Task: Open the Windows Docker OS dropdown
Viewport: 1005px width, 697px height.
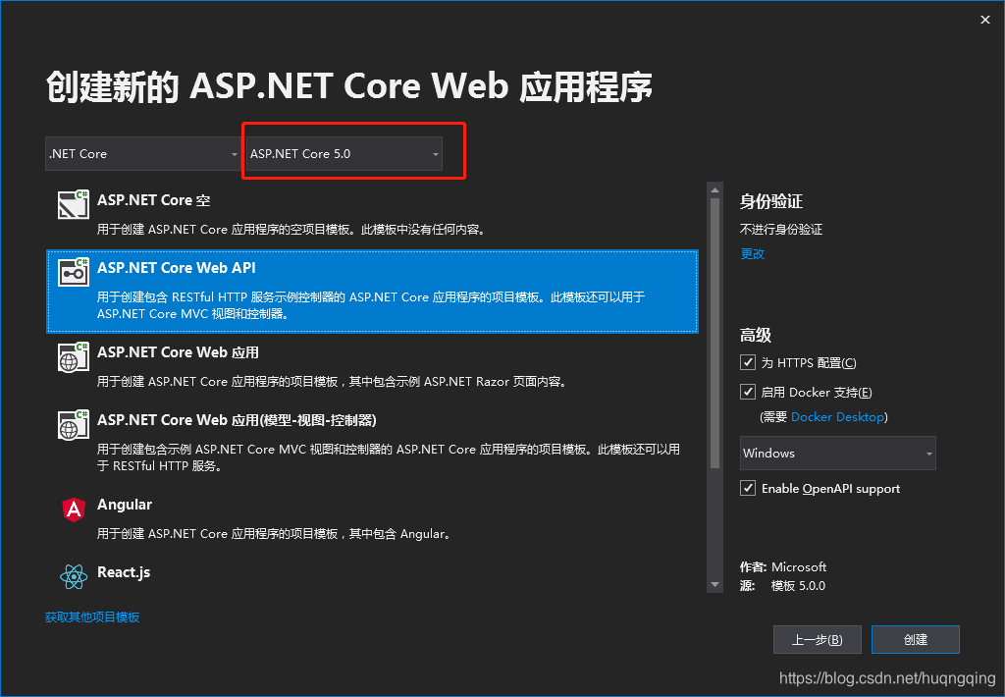Action: [x=838, y=454]
